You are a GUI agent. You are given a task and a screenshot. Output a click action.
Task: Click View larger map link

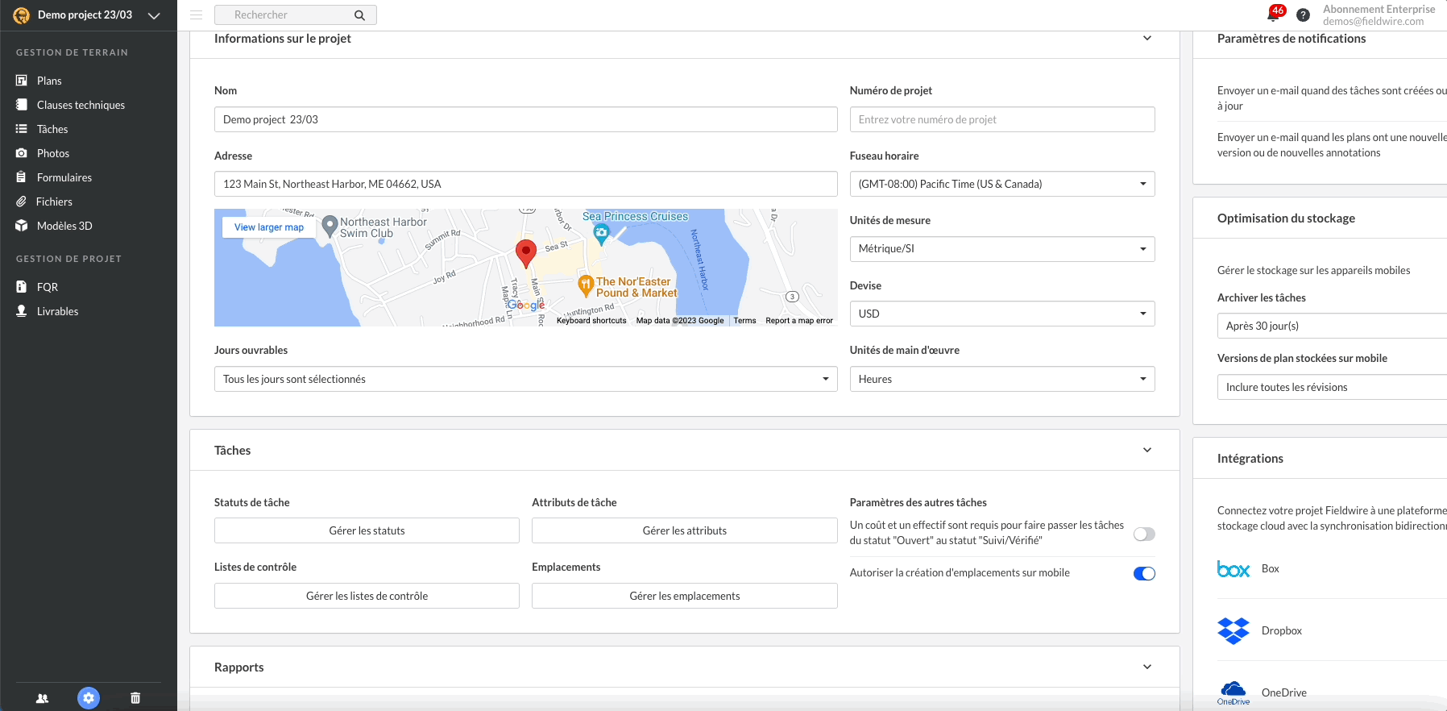point(269,227)
